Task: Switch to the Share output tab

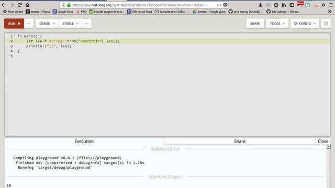Action: click(x=240, y=141)
